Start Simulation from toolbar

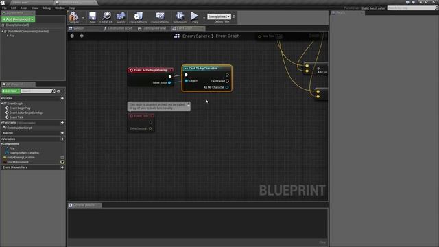pyautogui.click(x=180, y=17)
